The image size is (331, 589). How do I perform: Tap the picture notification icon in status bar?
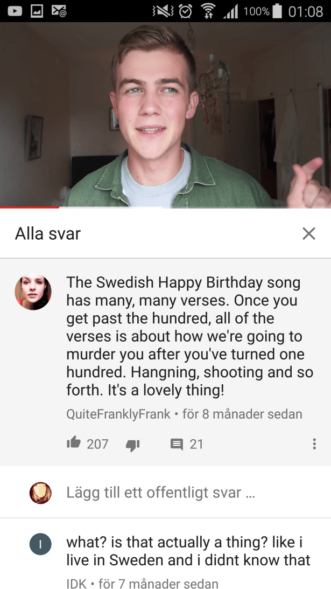[37, 11]
